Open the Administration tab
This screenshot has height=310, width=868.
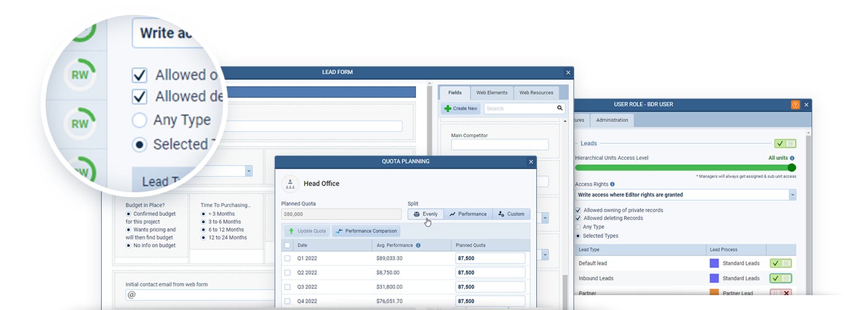(612, 120)
